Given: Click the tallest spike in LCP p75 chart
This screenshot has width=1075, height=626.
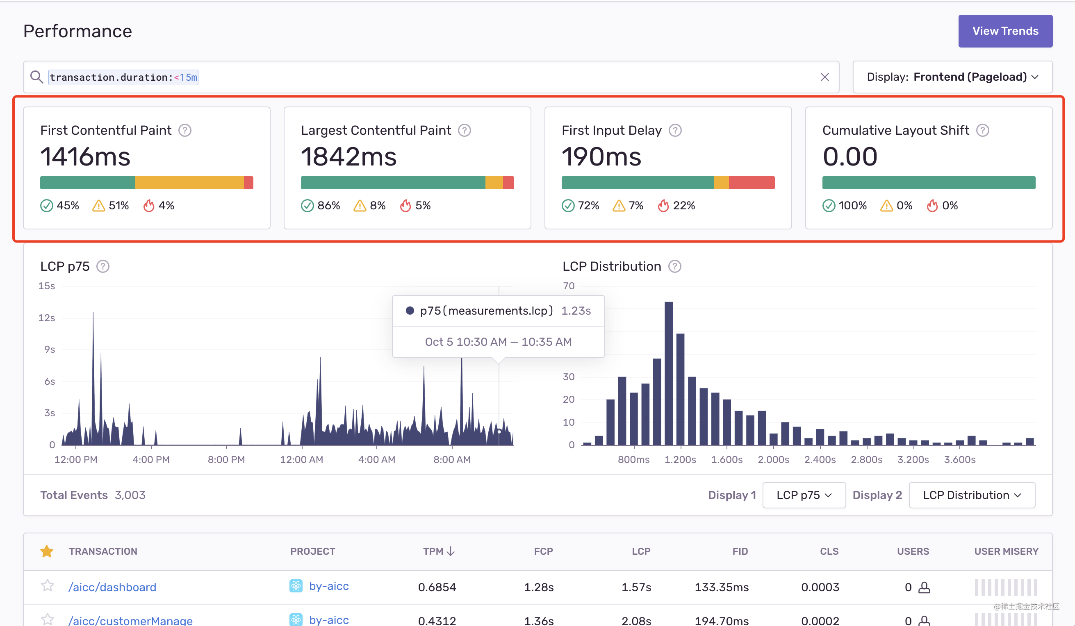Looking at the screenshot, I should [x=93, y=379].
